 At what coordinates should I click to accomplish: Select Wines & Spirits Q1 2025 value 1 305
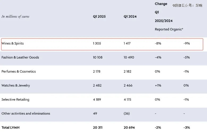pos(97,43)
